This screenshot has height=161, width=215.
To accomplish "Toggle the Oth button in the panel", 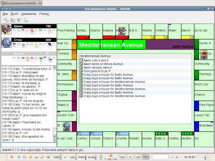I will (146, 157).
